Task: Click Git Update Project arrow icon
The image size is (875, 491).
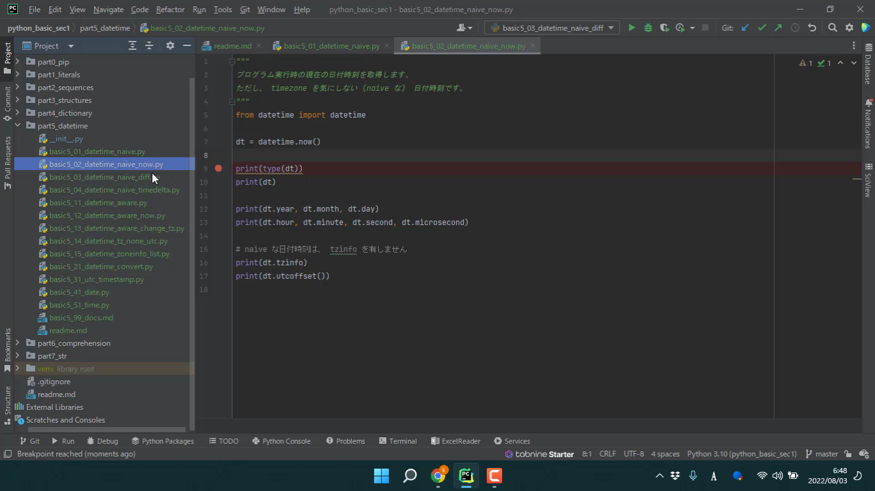Action: click(745, 27)
